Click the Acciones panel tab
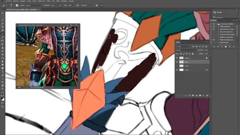240x135 pixels. (x=213, y=20)
